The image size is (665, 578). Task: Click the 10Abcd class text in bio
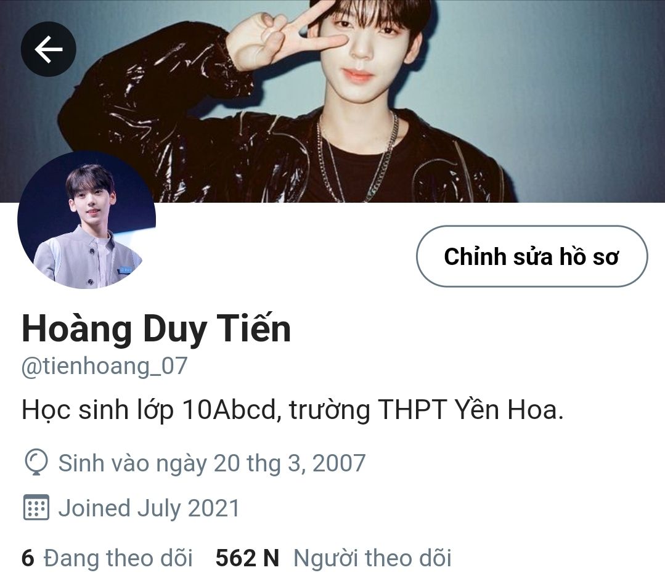[x=229, y=410]
